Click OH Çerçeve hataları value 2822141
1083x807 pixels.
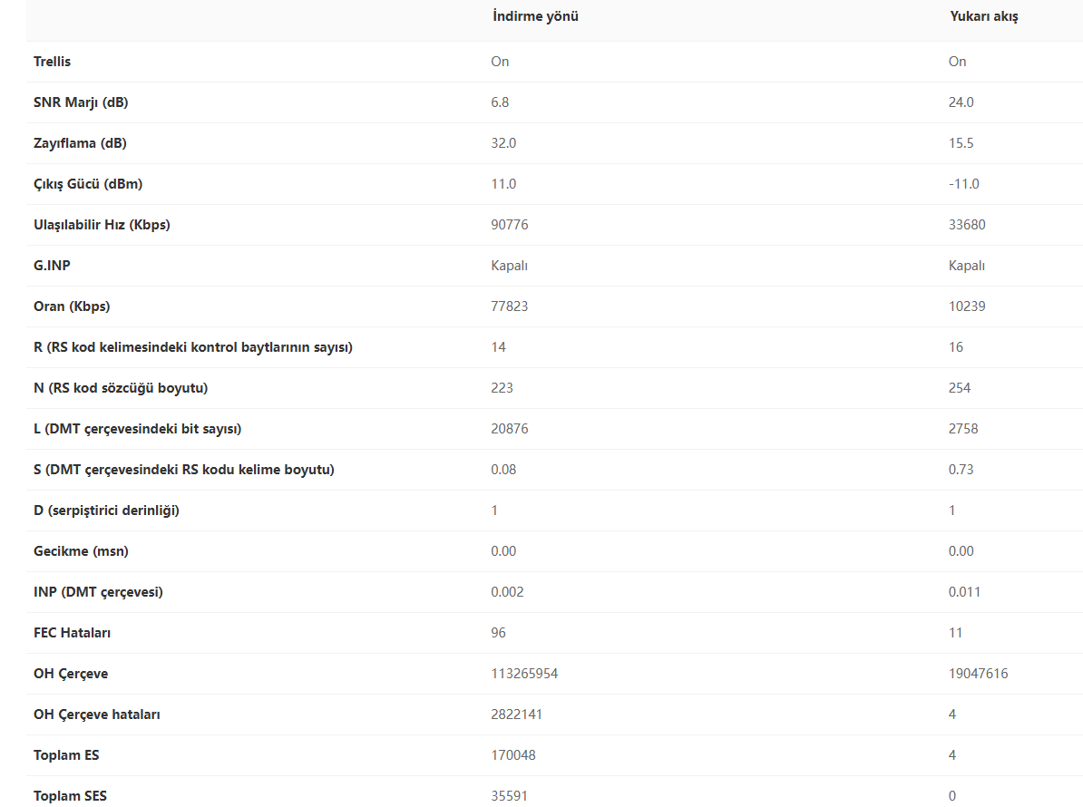[x=517, y=714]
